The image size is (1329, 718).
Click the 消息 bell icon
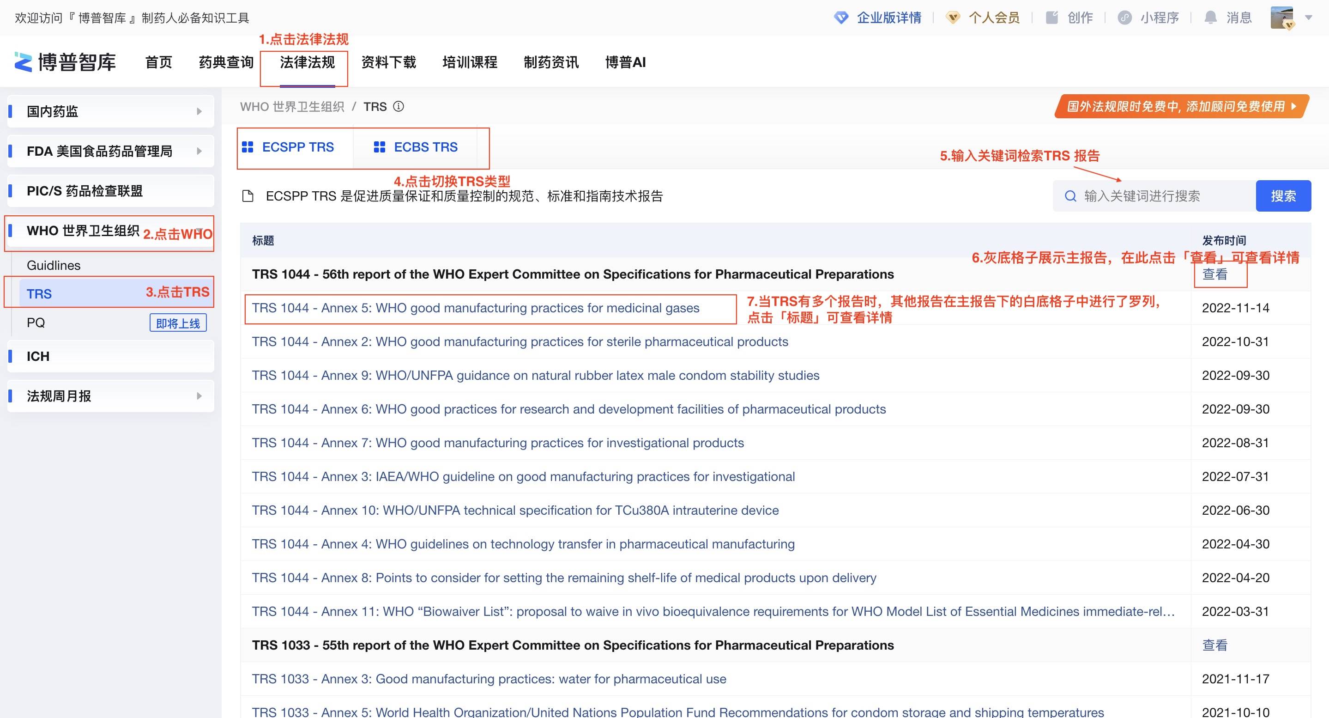pos(1210,18)
